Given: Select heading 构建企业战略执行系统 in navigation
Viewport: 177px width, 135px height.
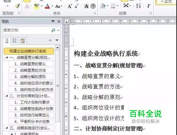Looking at the screenshot, I should 29,51.
